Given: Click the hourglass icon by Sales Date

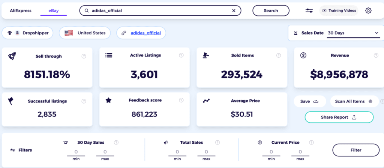Looking at the screenshot, I should (x=296, y=33).
